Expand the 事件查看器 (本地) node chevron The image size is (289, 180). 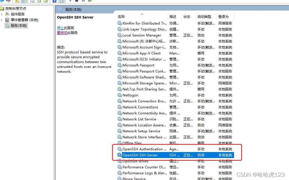(x=2, y=20)
